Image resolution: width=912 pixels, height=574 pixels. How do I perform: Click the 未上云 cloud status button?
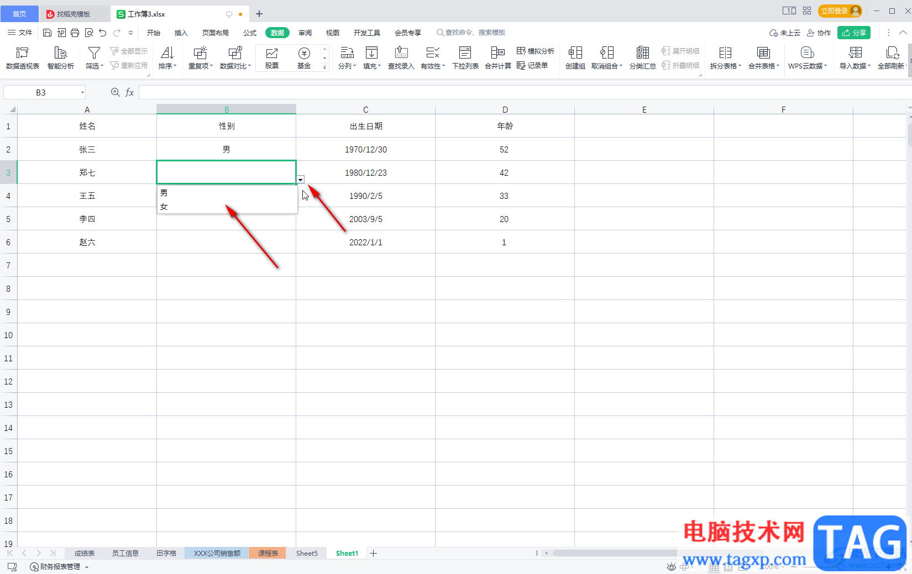(785, 33)
